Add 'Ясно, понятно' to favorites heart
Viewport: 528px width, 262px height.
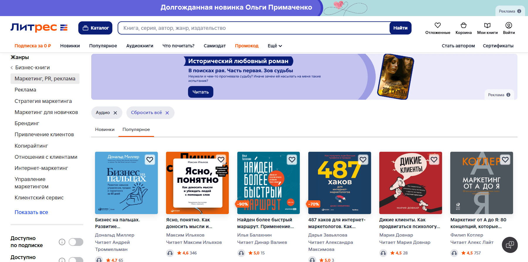(221, 160)
